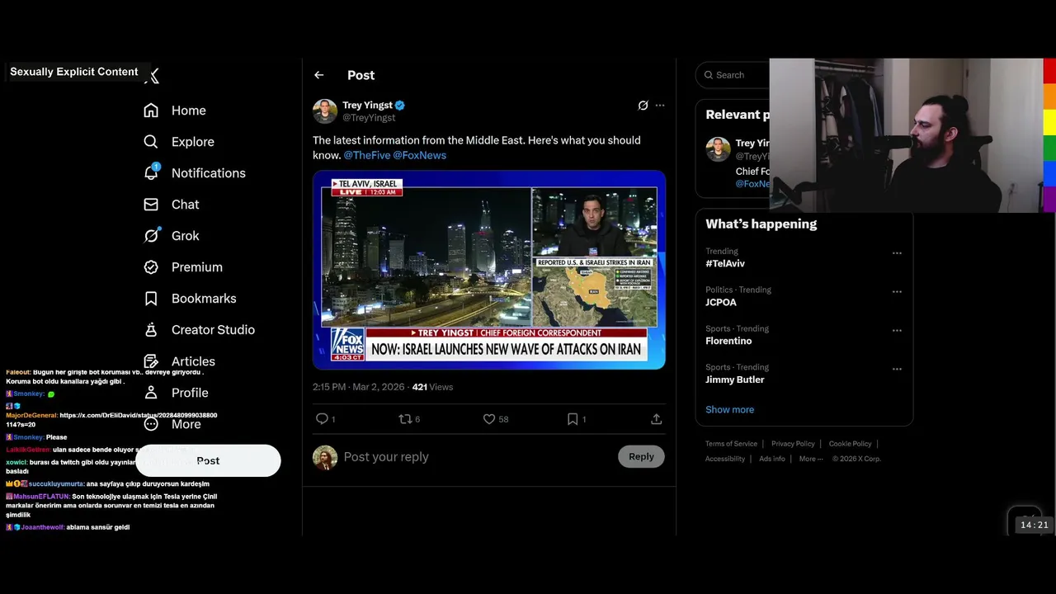
Task: Open the Florentino trending topic
Action: pos(728,341)
